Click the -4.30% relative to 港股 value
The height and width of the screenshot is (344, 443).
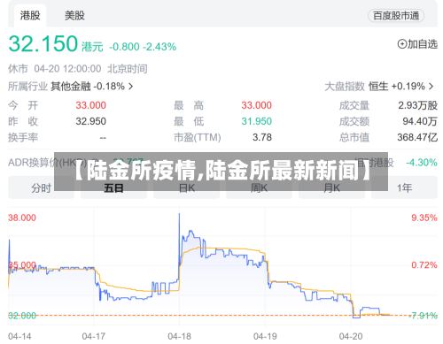point(422,163)
